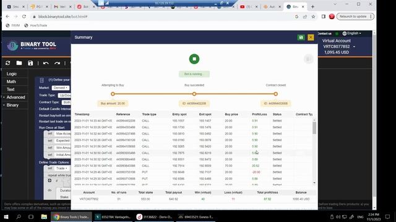Open a new browser tab
Viewport: 396px width, 222px height.
(312, 7)
